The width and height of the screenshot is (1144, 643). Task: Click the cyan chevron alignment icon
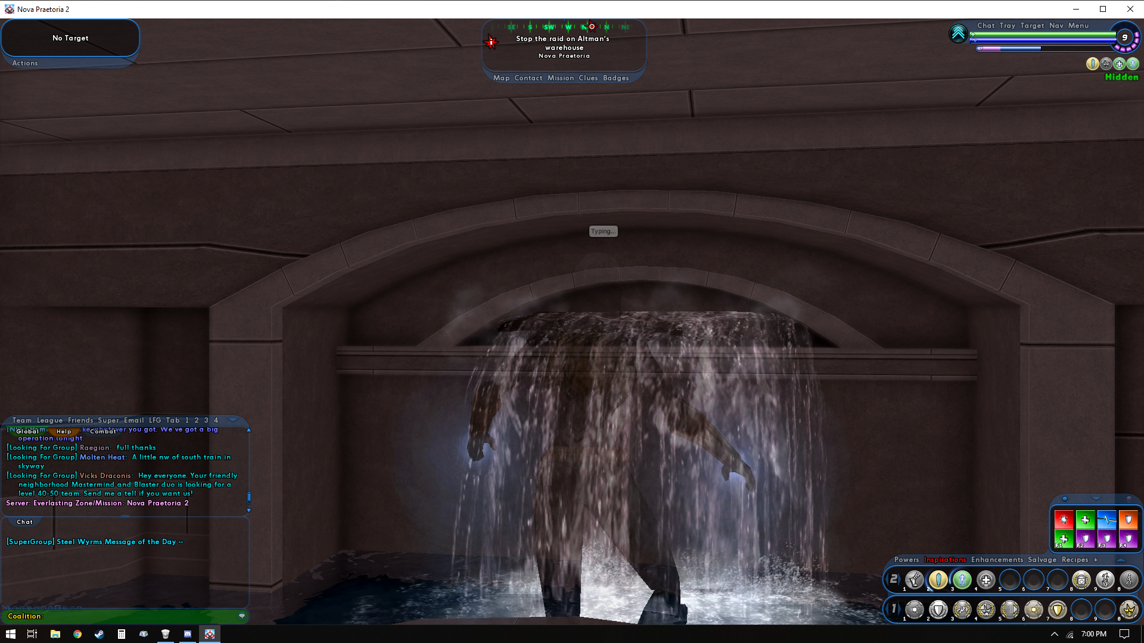tap(958, 33)
